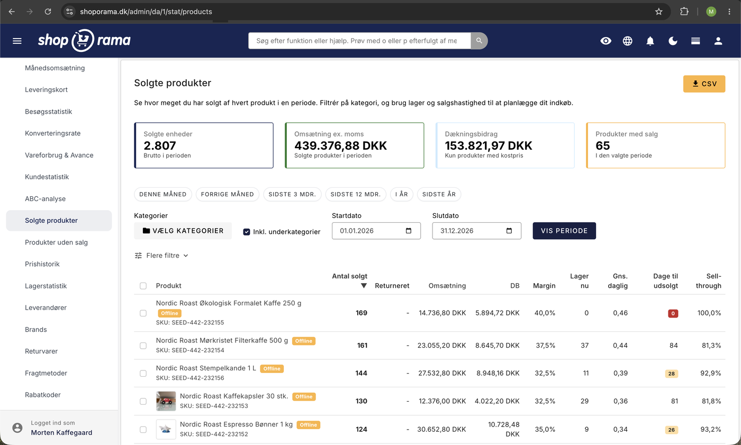Click the Shoporama logo
This screenshot has height=445, width=741.
tap(84, 41)
